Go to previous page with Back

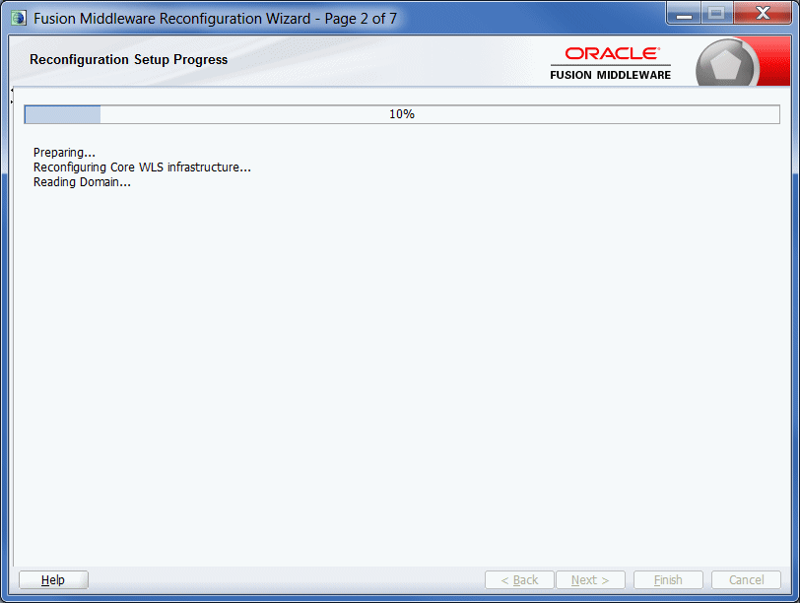pyautogui.click(x=519, y=580)
